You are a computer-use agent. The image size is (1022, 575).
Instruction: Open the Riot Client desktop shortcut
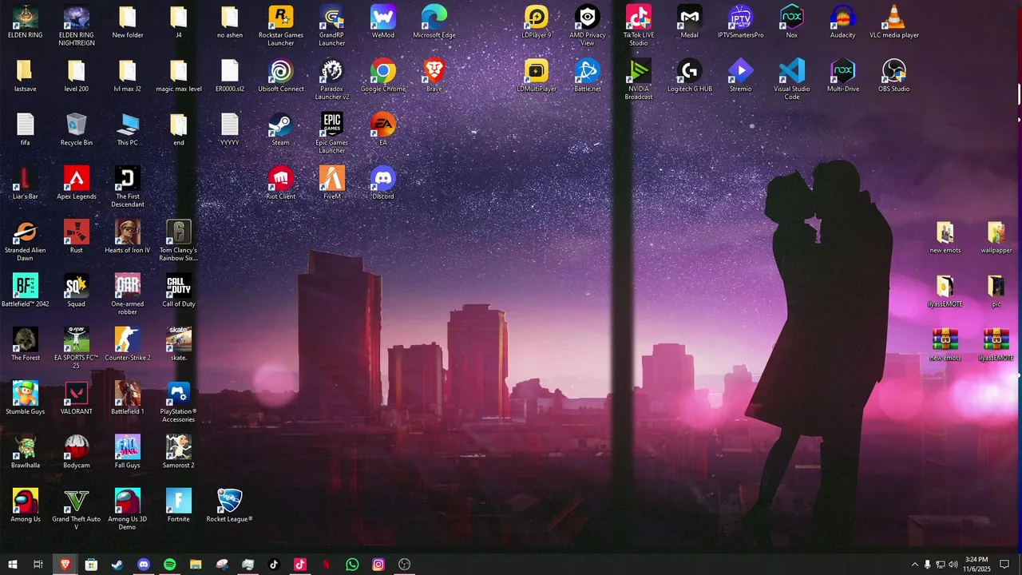(281, 182)
